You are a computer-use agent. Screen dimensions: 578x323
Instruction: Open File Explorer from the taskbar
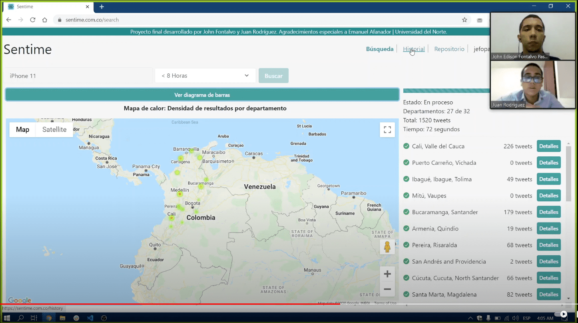pyautogui.click(x=62, y=318)
